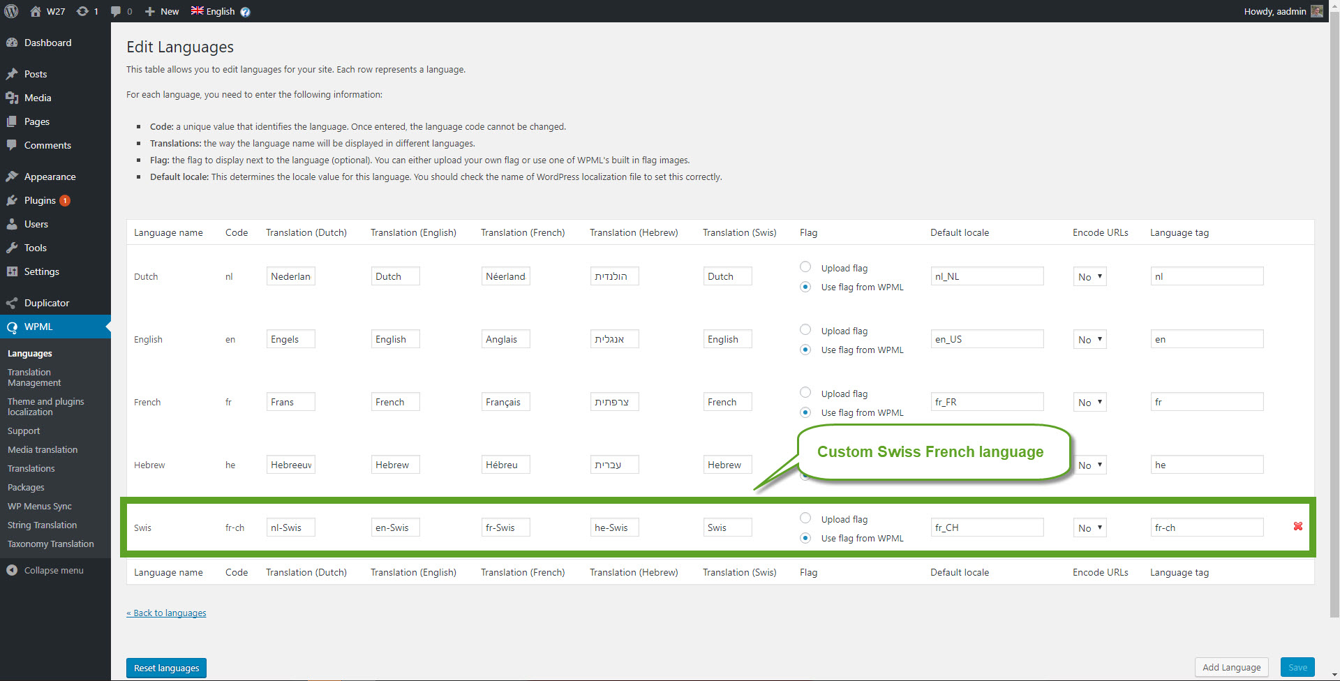Click the language switcher help icon
The width and height of the screenshot is (1340, 681).
[x=246, y=12]
